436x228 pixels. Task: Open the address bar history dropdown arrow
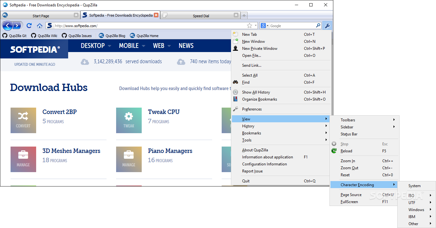click(x=256, y=26)
